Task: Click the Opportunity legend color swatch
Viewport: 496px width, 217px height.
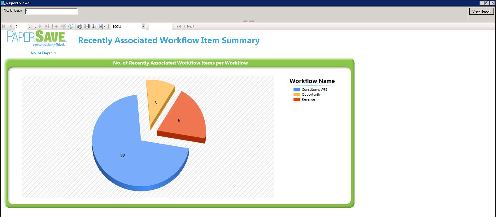Action: pyautogui.click(x=297, y=94)
